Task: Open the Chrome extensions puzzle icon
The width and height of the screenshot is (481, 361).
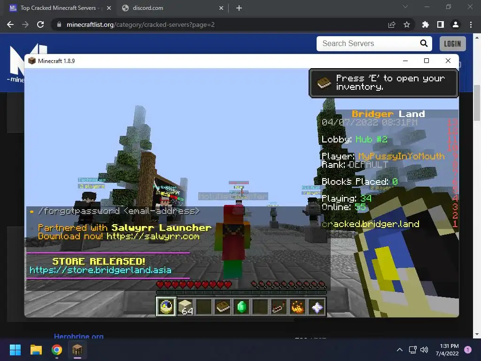Action: pyautogui.click(x=425, y=24)
